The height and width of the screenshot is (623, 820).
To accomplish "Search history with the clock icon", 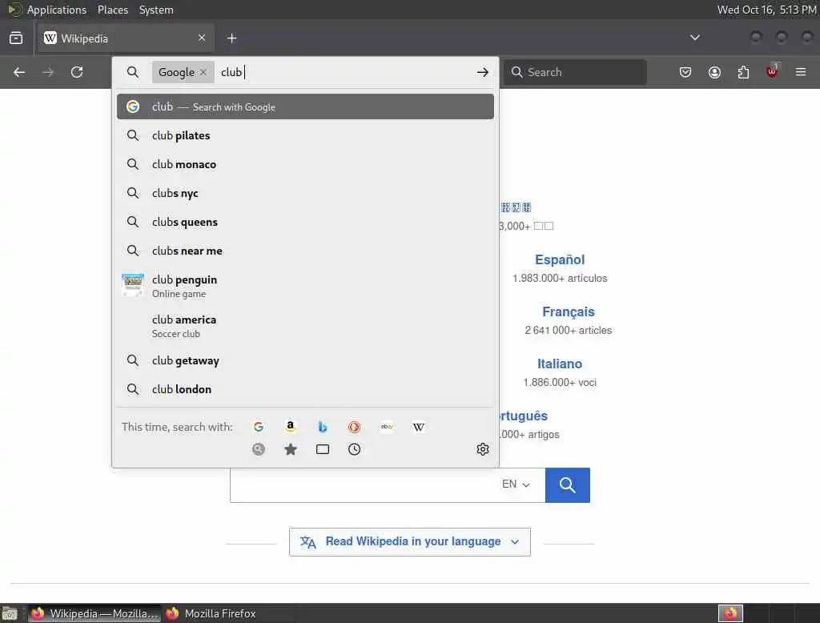I will pos(354,448).
